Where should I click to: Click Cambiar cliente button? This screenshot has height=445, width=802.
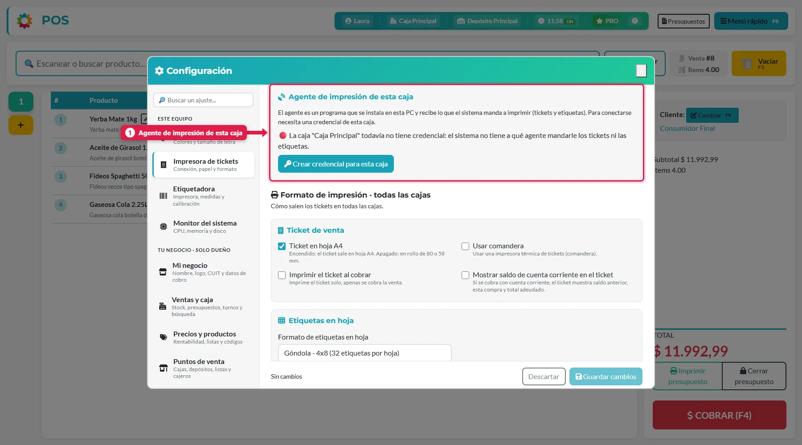pos(712,115)
